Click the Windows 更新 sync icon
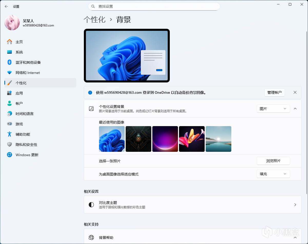This screenshot has height=244, width=308. coord(9,155)
